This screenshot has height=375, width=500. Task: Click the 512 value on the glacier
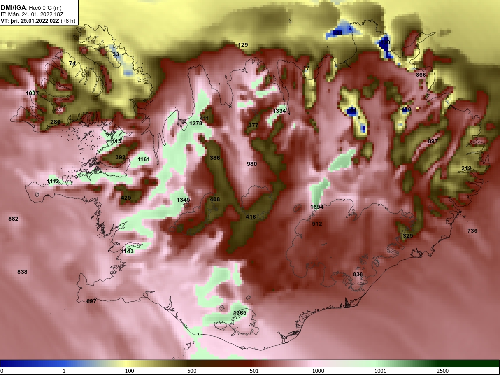coord(317,224)
